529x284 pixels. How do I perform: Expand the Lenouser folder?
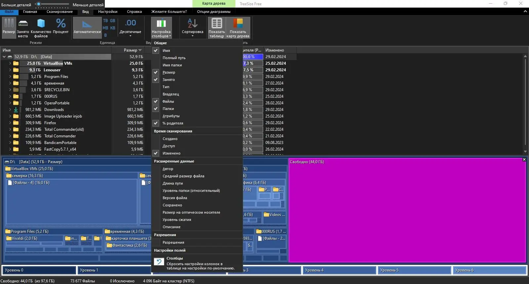[10, 70]
